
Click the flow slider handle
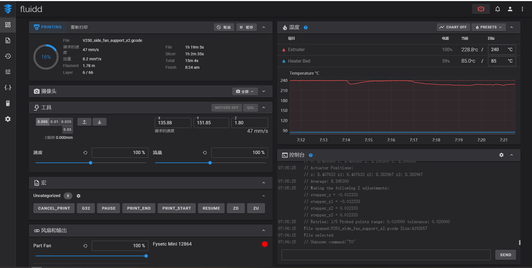point(210,163)
